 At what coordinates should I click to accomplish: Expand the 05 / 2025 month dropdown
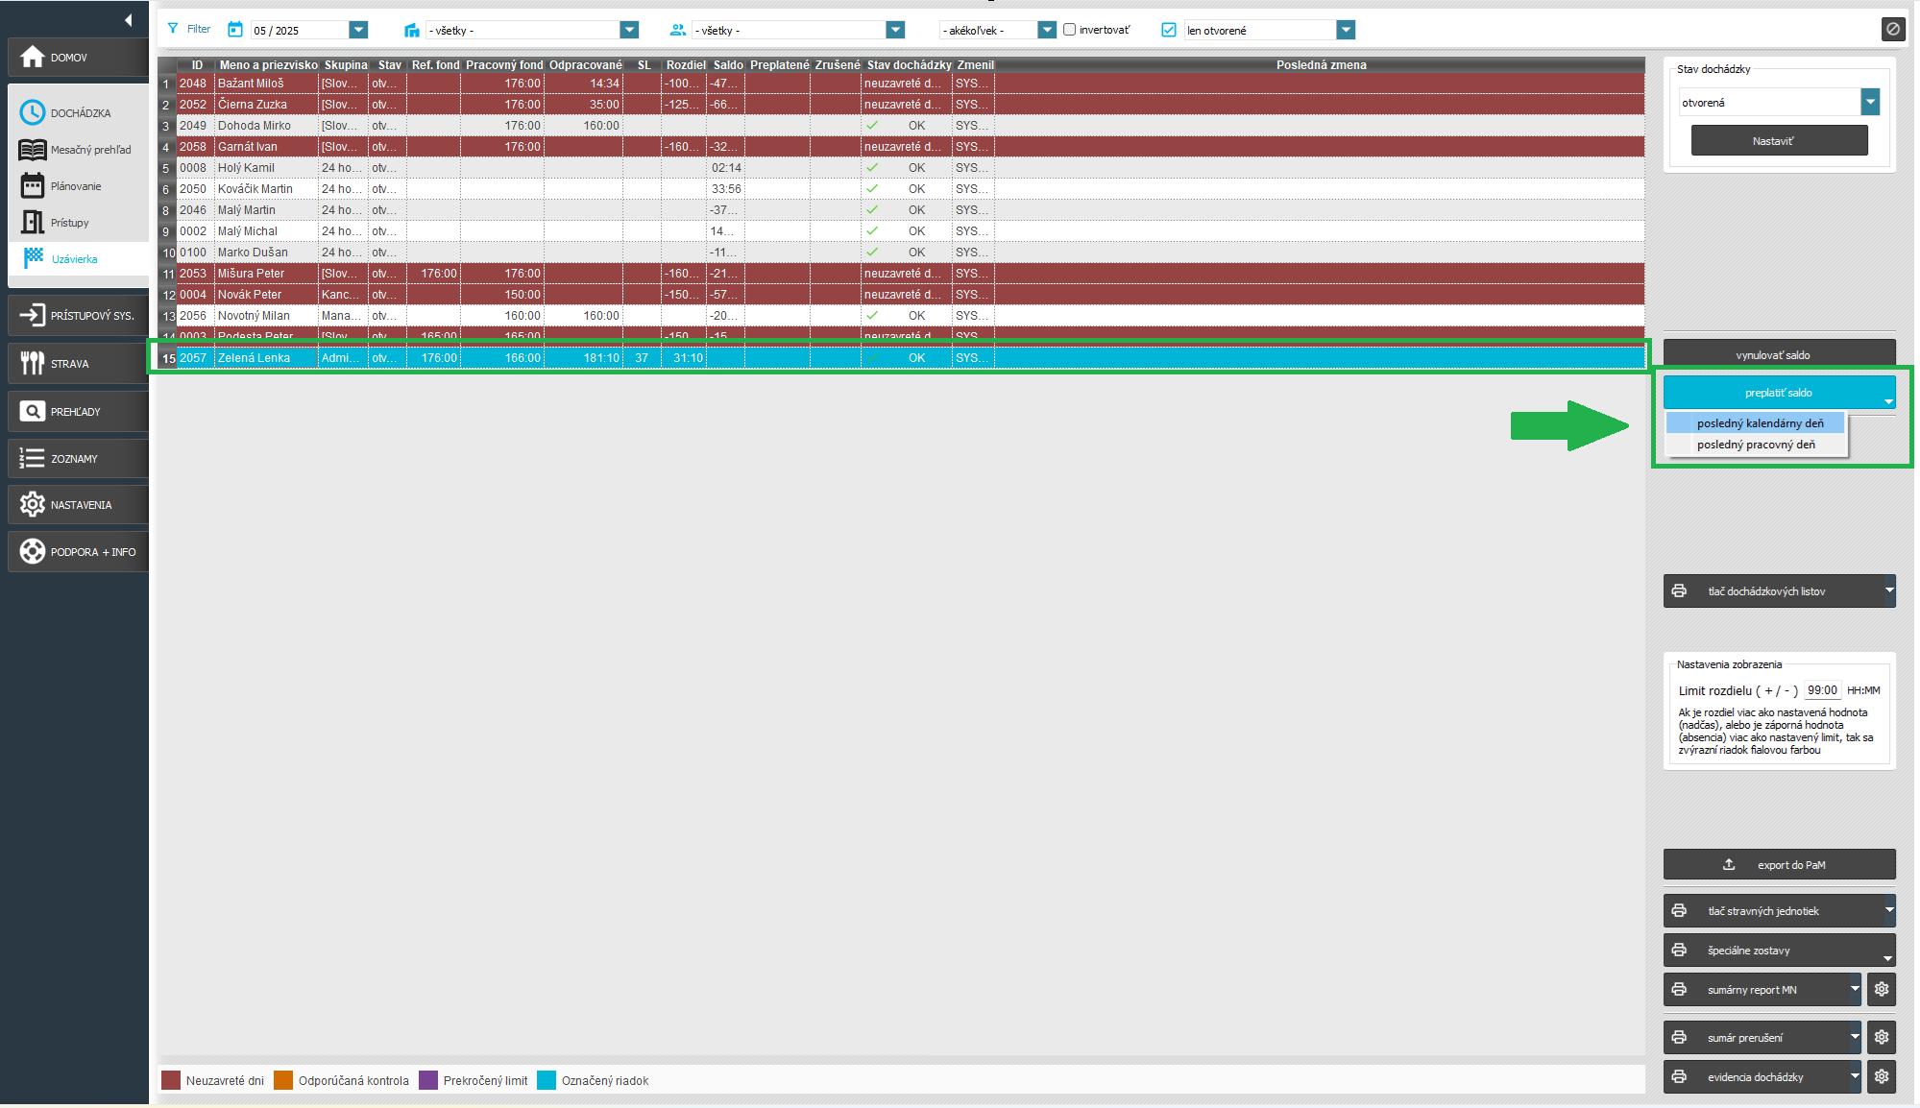click(x=358, y=30)
